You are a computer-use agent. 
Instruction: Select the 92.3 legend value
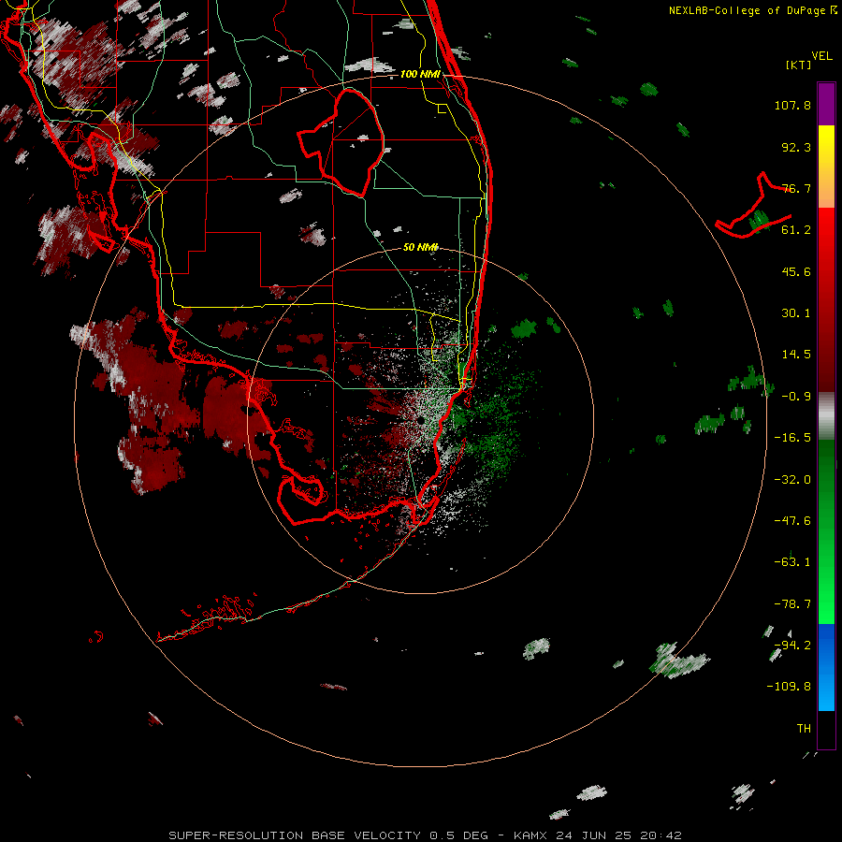click(x=796, y=147)
